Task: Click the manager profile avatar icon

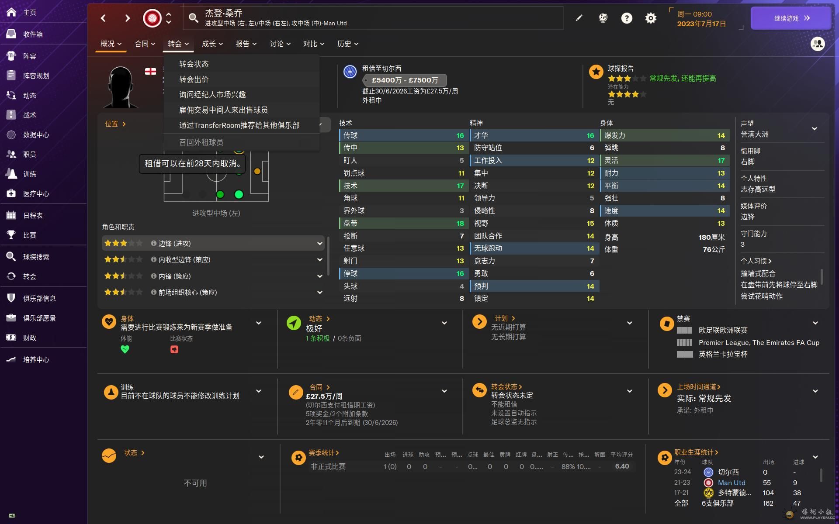Action: point(818,44)
